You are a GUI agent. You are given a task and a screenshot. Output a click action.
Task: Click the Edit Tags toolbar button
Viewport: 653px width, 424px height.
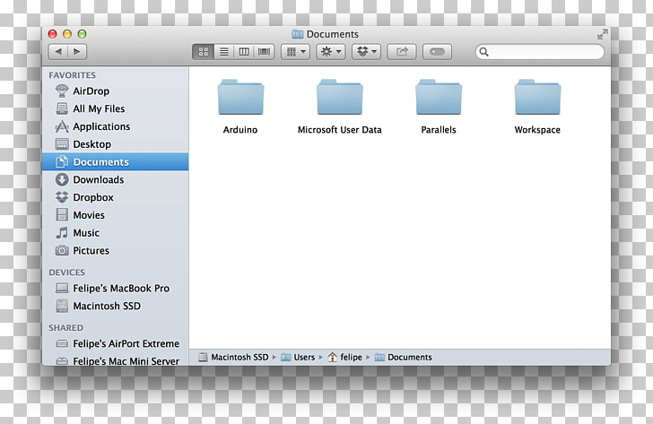(437, 52)
